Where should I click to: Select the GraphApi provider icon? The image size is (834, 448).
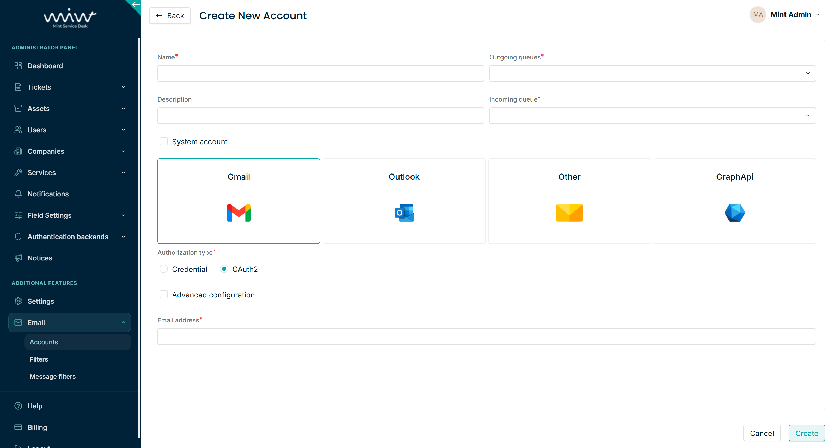click(734, 213)
